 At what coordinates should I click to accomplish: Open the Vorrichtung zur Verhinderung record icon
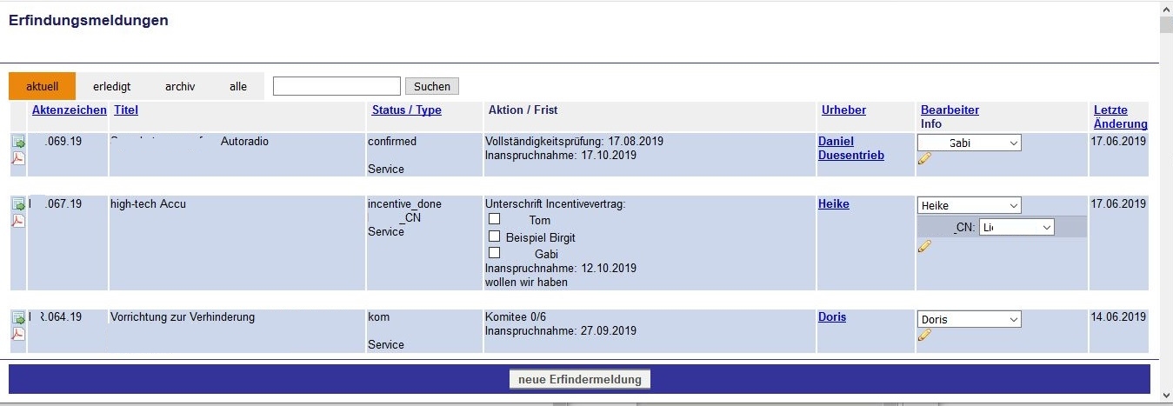coord(18,318)
